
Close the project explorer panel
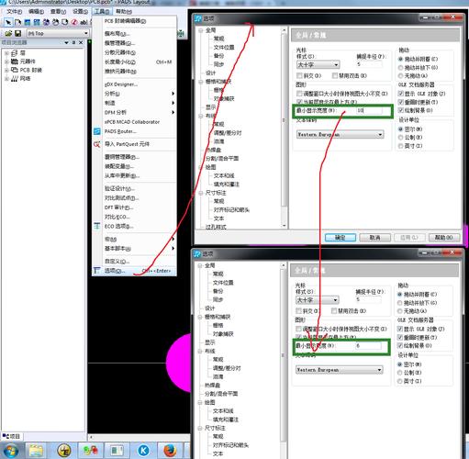pos(81,42)
